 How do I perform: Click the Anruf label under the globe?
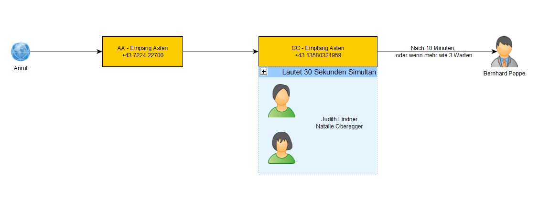21,68
